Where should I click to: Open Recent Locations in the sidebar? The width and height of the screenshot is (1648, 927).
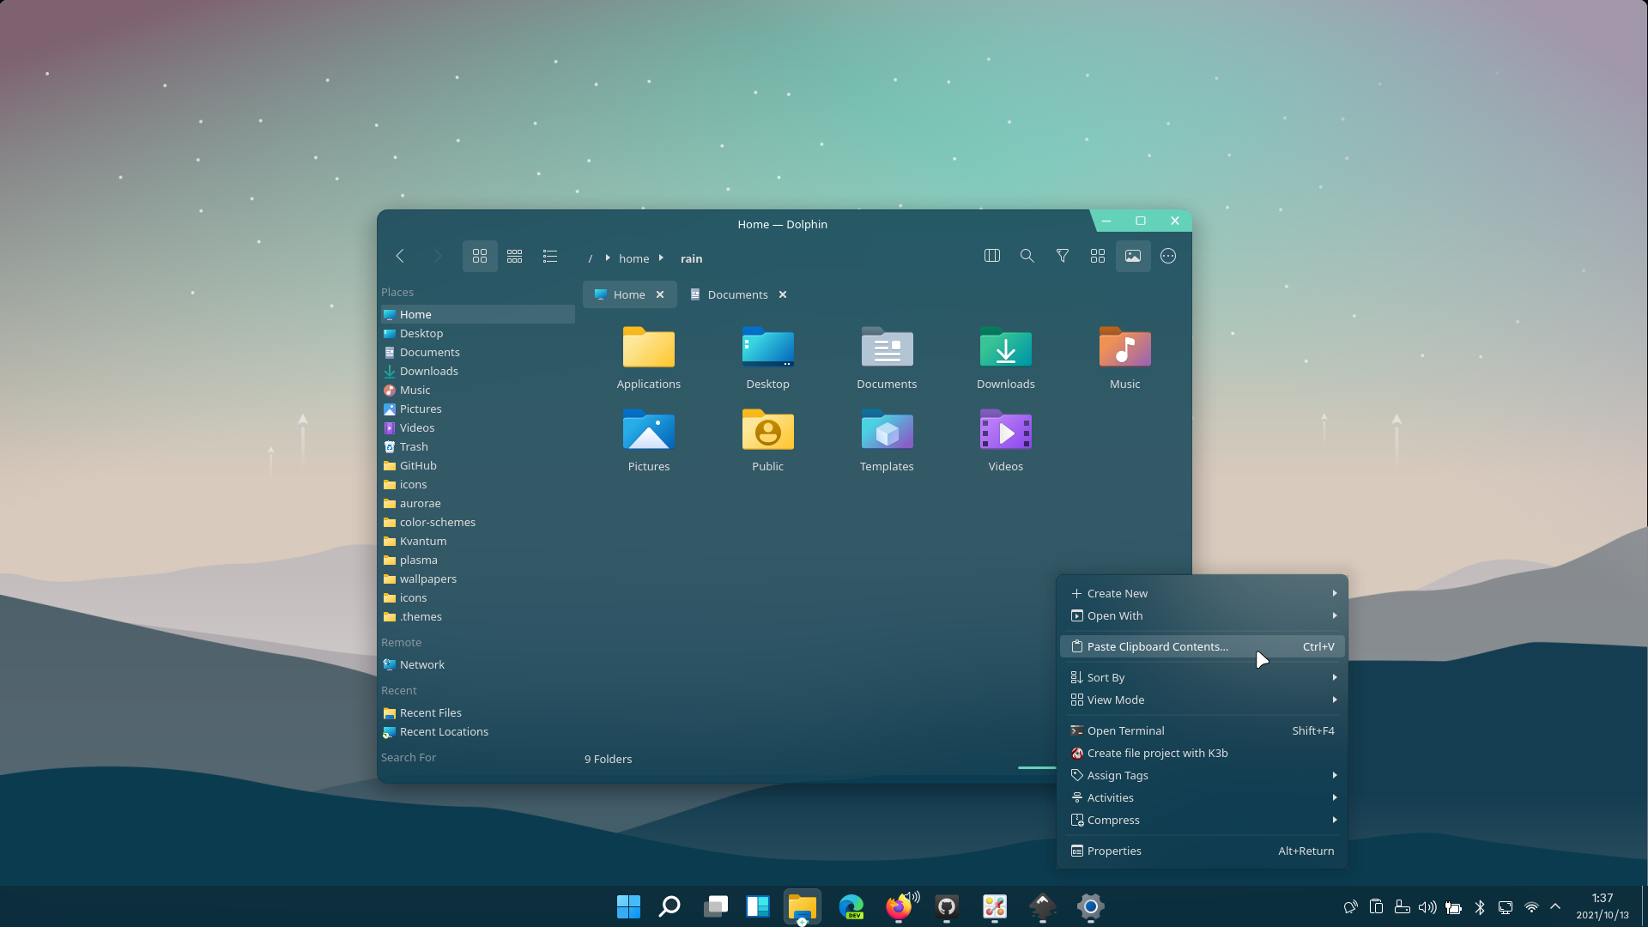point(478,732)
